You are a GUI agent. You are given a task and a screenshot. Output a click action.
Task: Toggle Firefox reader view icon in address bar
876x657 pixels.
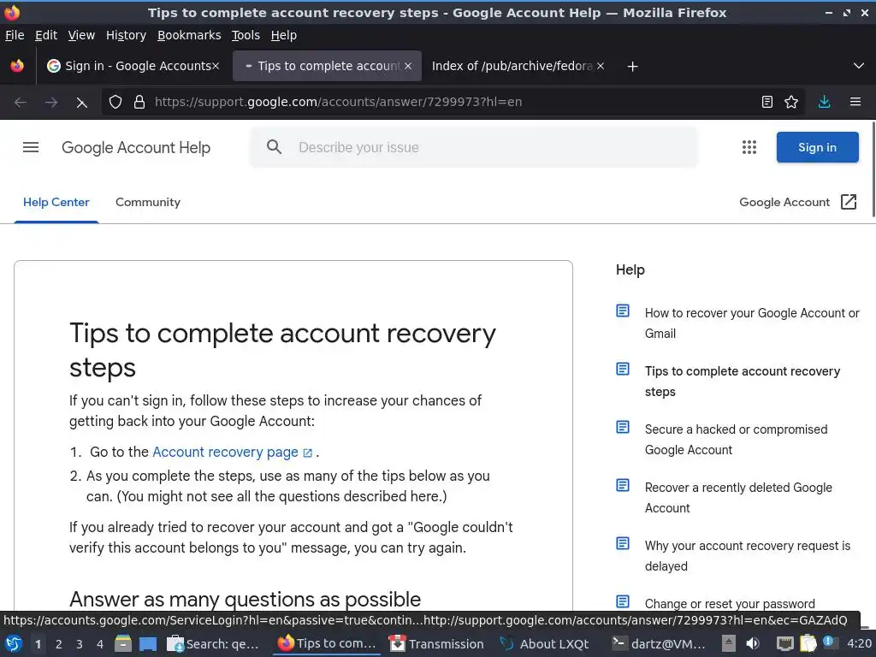(767, 102)
